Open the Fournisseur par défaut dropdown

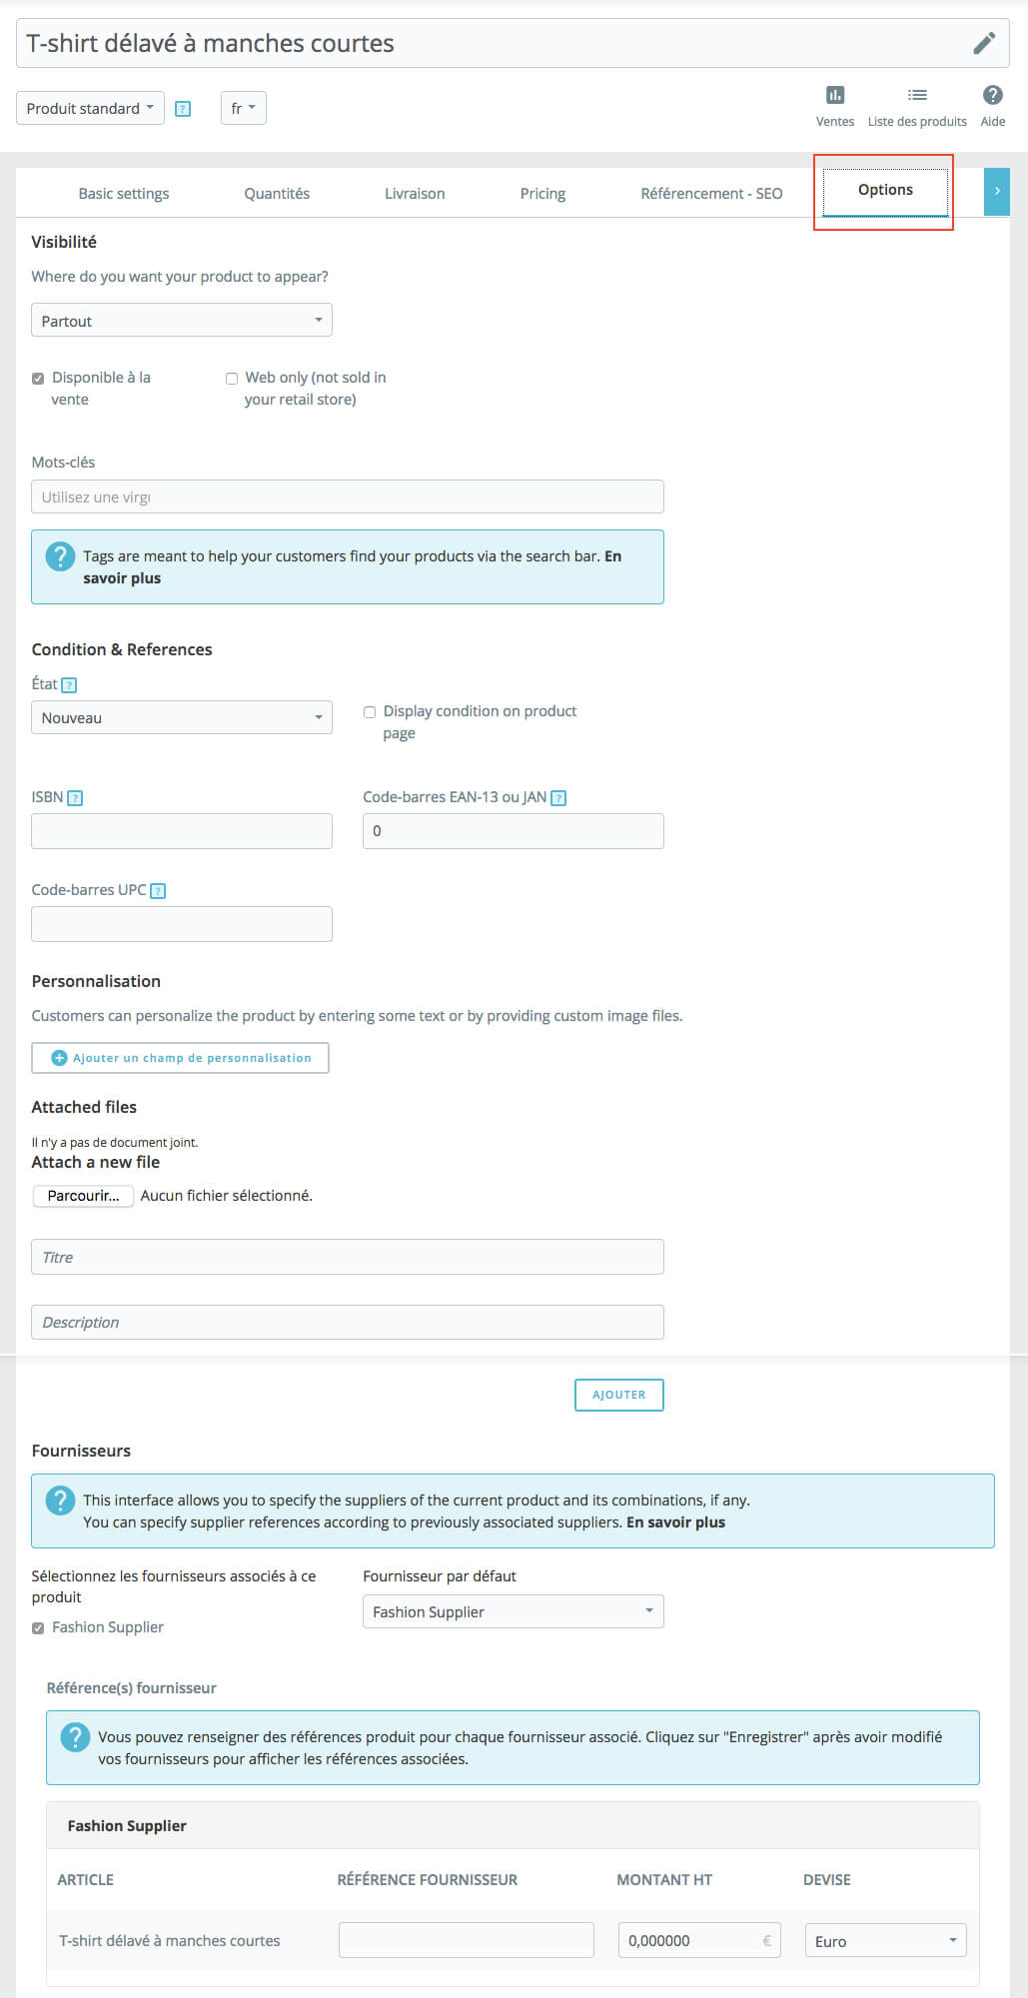point(513,1611)
